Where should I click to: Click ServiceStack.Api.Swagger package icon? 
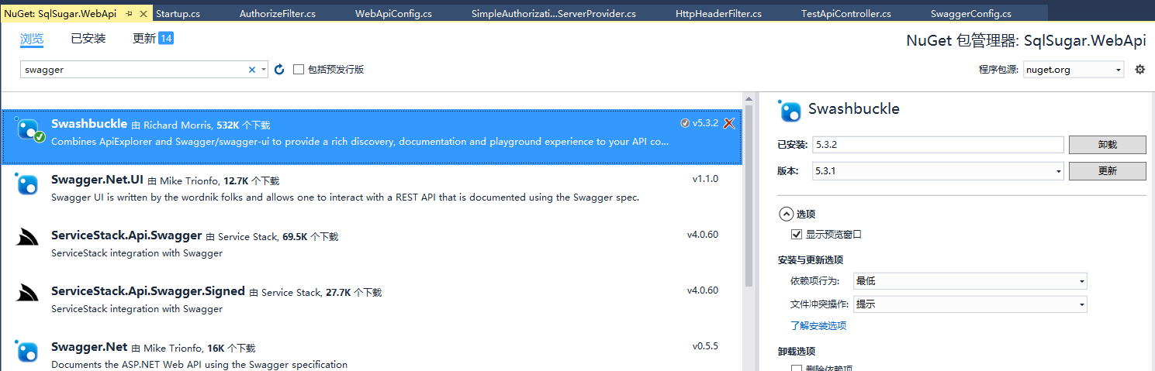27,239
